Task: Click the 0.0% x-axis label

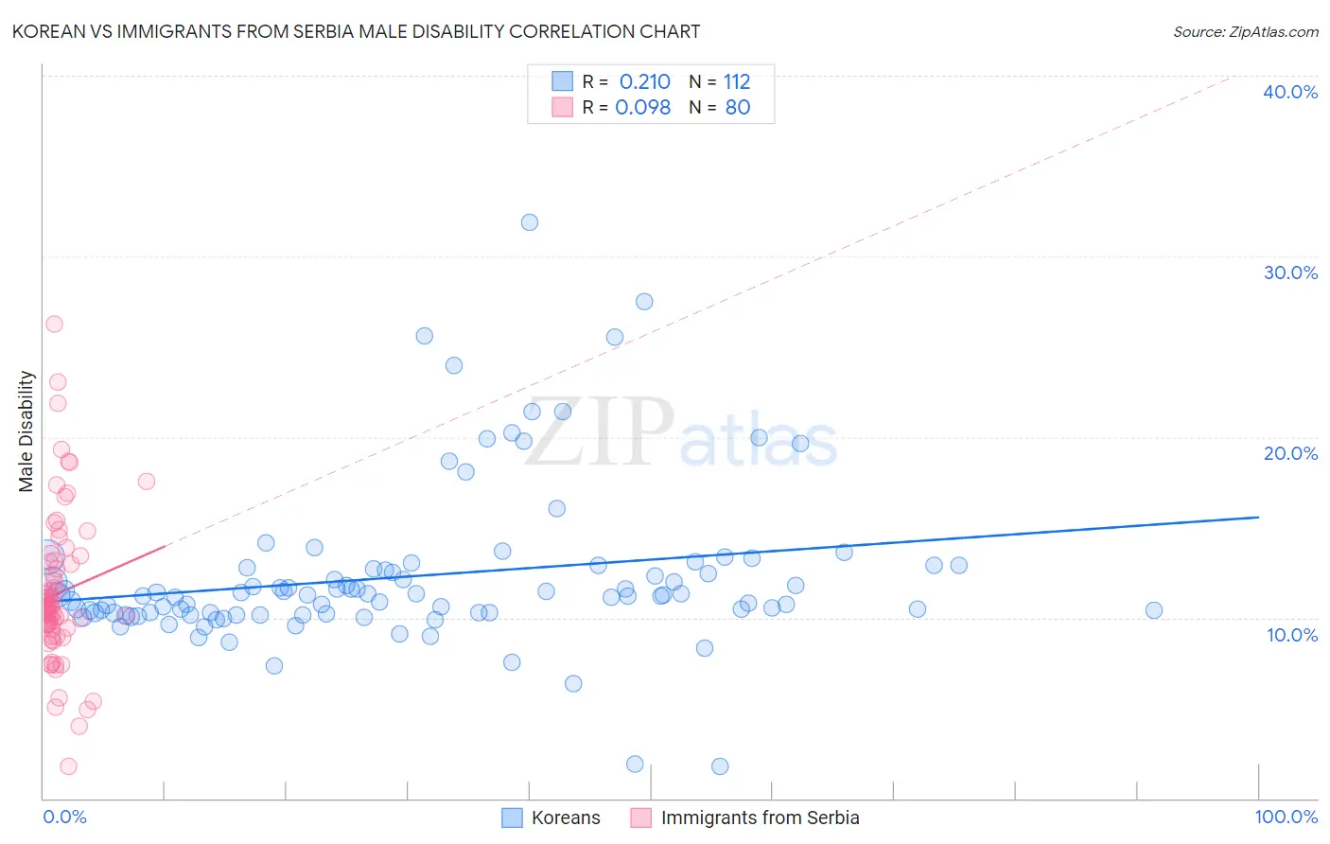Action: tap(64, 817)
